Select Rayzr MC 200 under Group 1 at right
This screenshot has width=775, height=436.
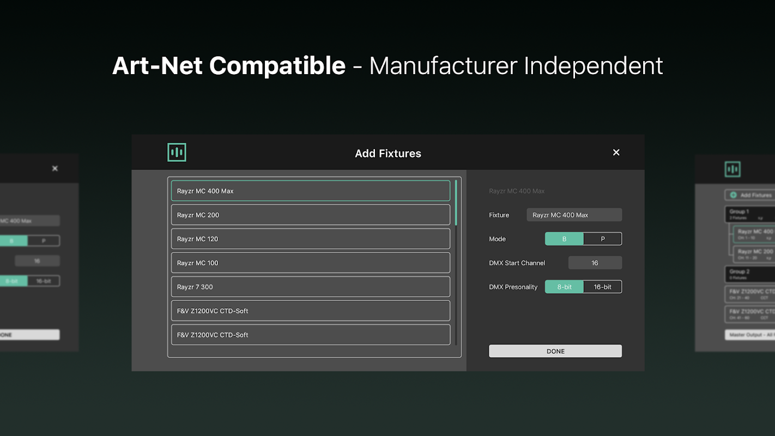(x=754, y=254)
